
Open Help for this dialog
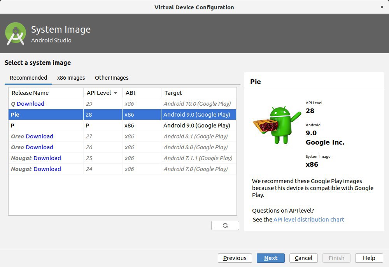pyautogui.click(x=369, y=258)
